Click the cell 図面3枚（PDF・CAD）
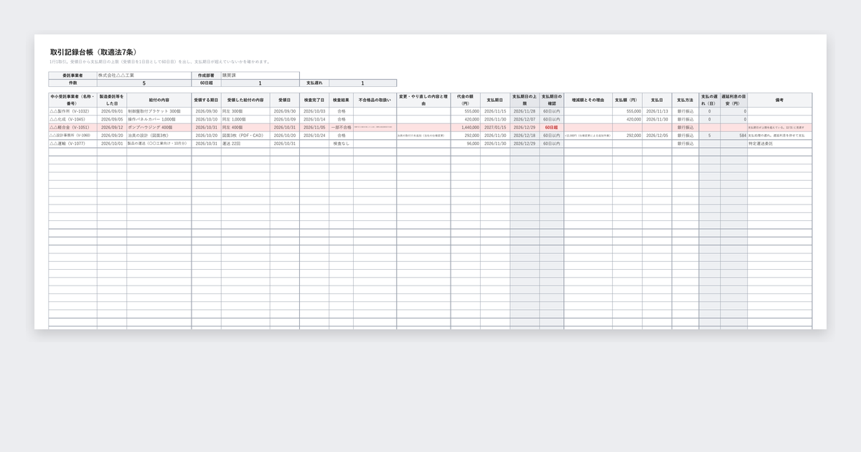 [245, 136]
